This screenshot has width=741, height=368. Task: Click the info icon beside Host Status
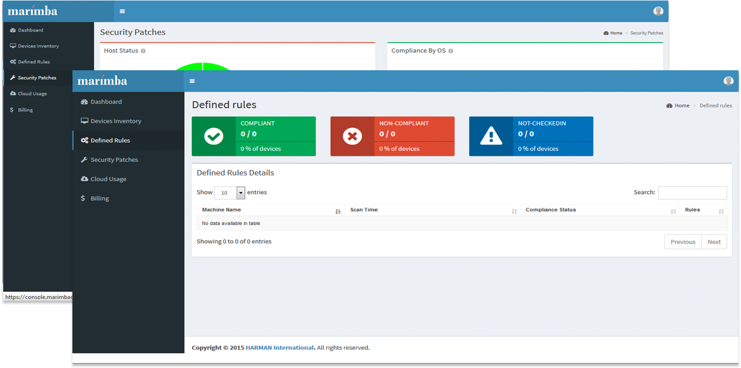coord(143,51)
